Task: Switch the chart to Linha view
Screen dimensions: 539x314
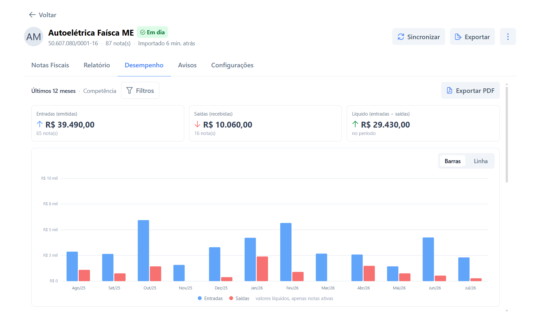Action: 481,161
